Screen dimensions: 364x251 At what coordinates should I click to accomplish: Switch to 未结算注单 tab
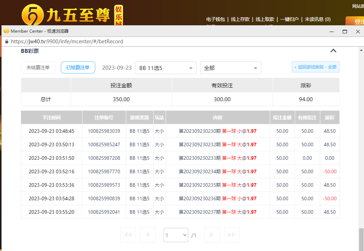point(38,67)
